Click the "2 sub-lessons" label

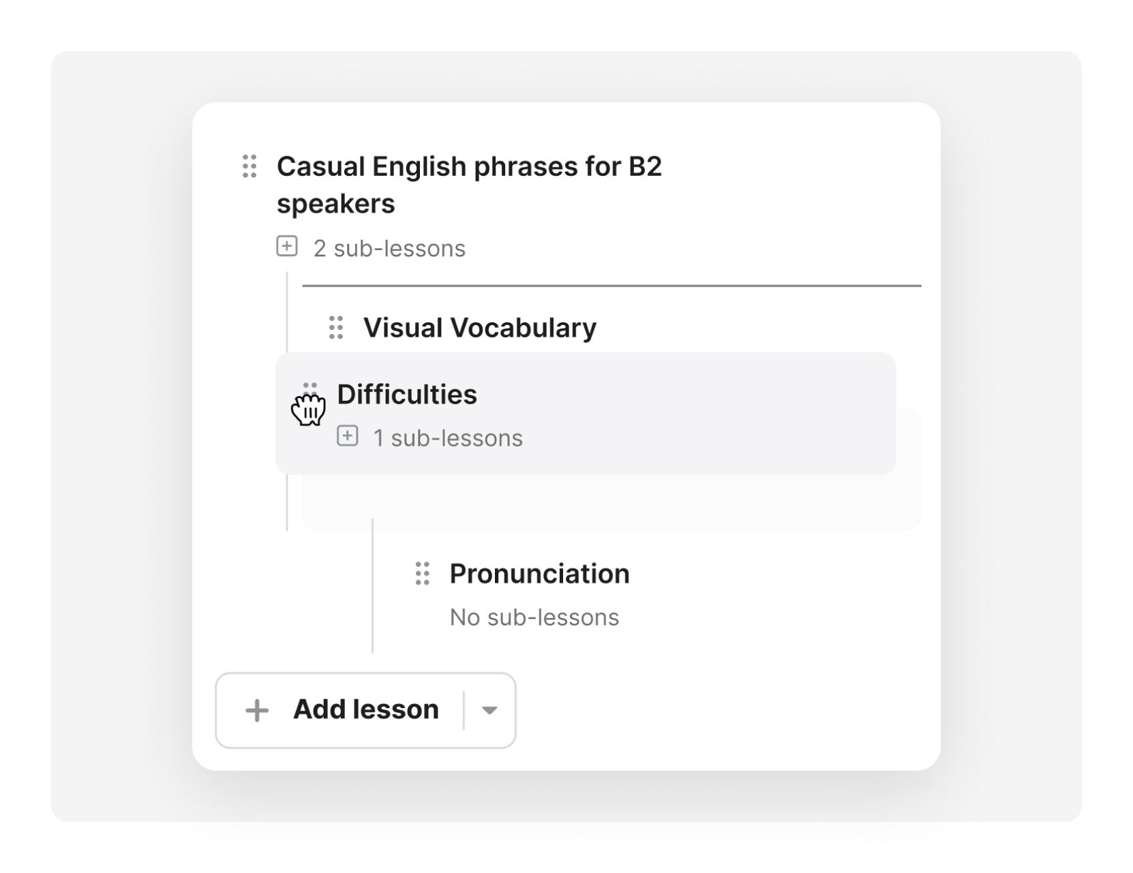click(389, 249)
